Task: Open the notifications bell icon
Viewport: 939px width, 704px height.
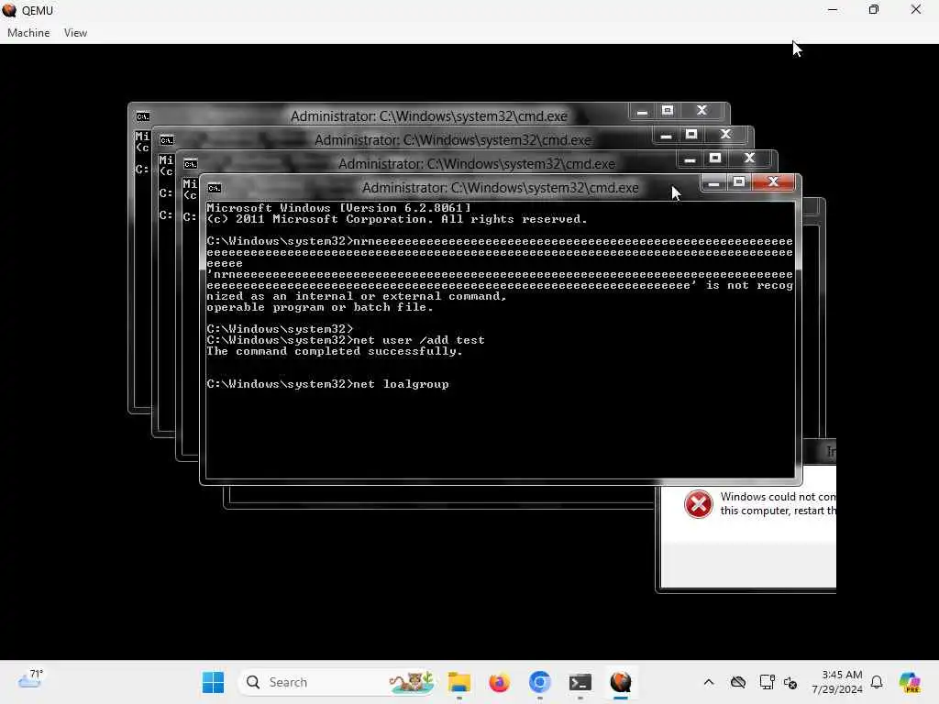Action: [877, 682]
